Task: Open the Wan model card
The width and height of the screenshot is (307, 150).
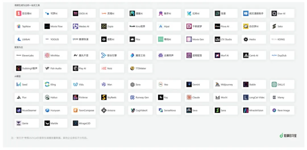Action: [112, 84]
